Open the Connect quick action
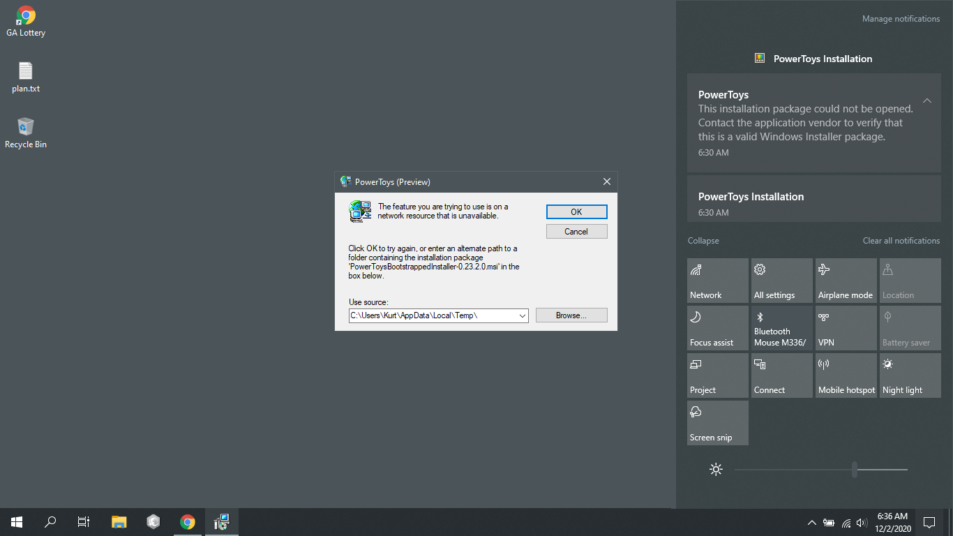Screen dimensions: 953x536 coord(781,375)
